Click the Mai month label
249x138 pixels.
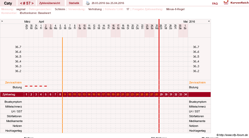click(186, 22)
